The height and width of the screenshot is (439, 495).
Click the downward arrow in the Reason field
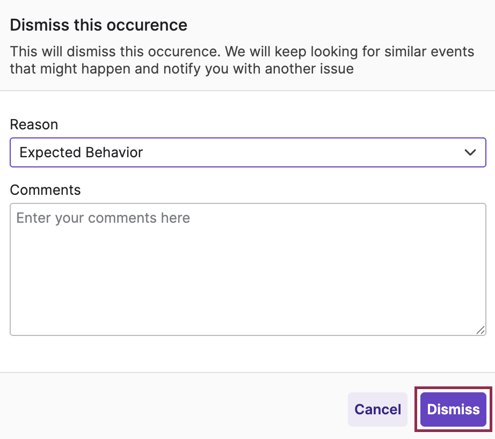[x=470, y=152]
